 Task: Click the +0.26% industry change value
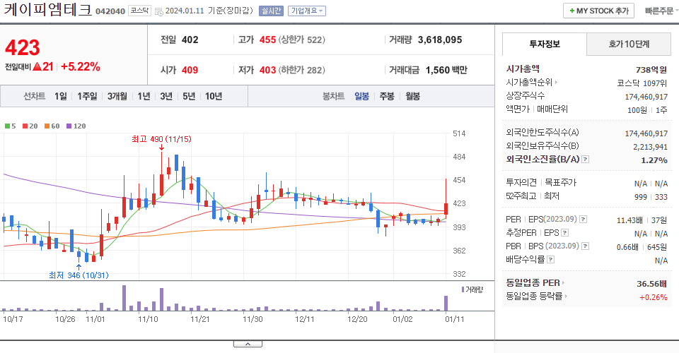pos(654,297)
